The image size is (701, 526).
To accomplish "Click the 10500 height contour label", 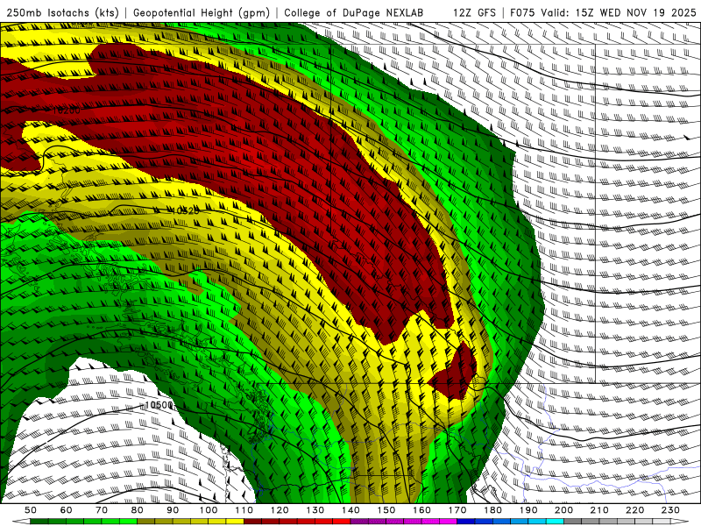I will [159, 405].
